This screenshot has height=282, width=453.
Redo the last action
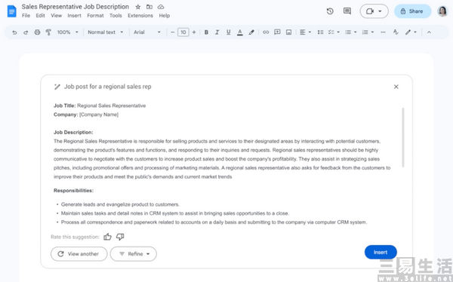26,32
